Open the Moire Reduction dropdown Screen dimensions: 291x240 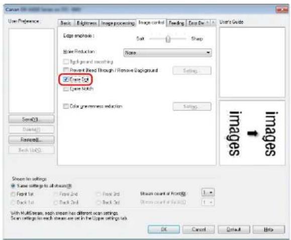pyautogui.click(x=167, y=53)
